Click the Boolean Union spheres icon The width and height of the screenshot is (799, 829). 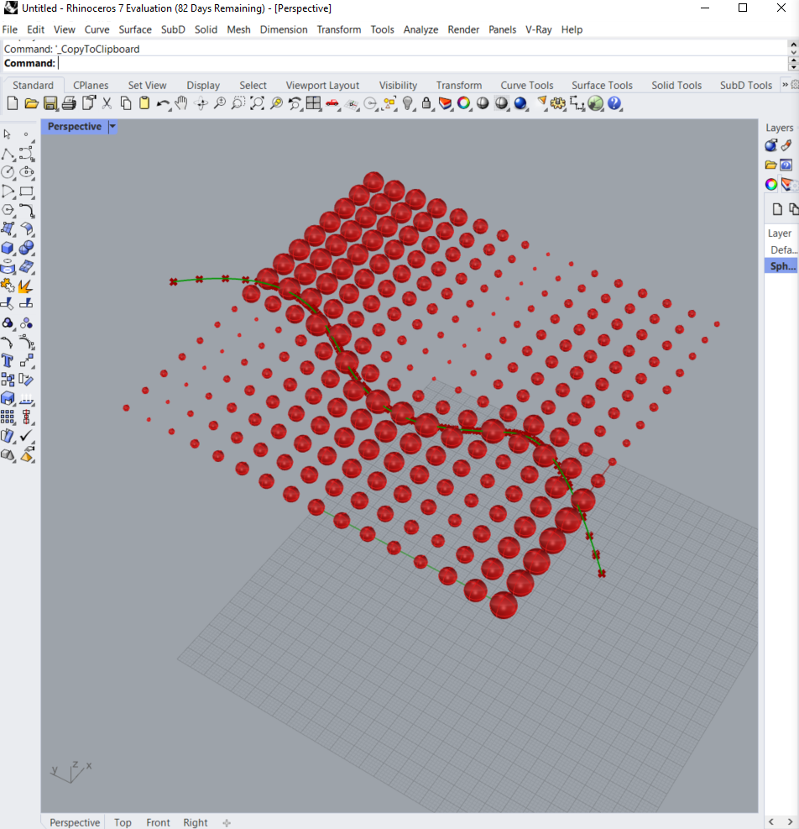pos(26,248)
